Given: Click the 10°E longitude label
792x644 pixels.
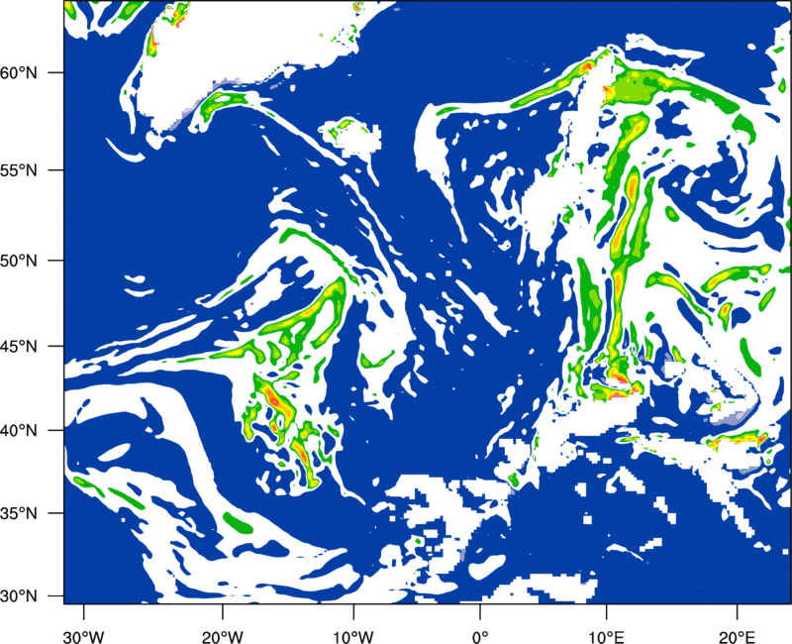Looking at the screenshot, I should point(606,636).
